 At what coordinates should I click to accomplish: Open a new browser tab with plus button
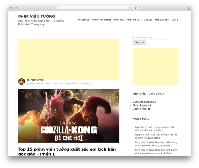[189, 9]
